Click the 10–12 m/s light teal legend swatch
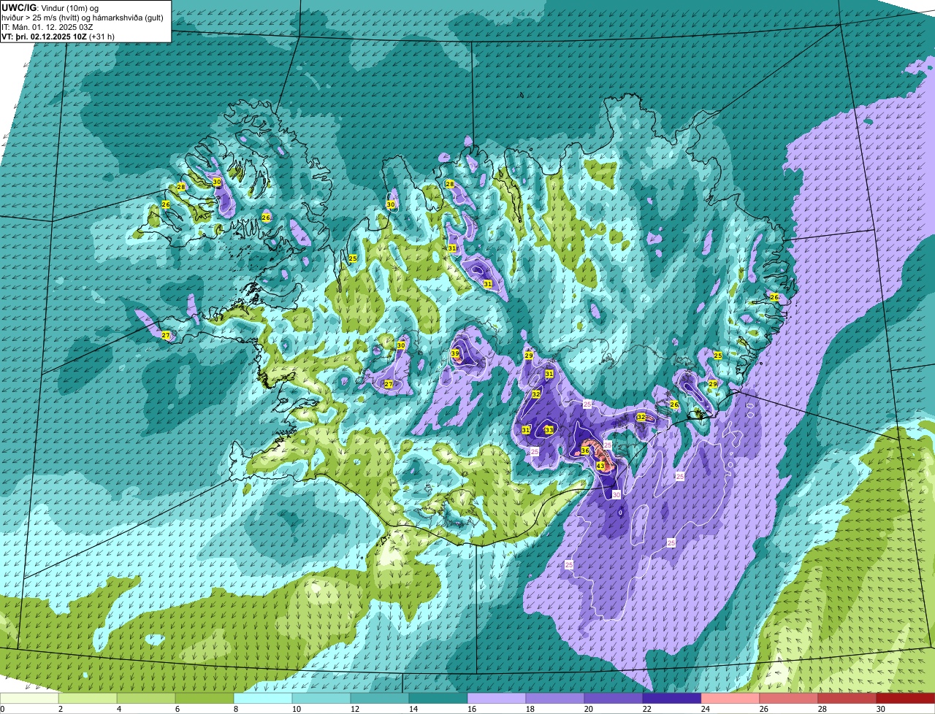935x714 pixels. click(321, 698)
